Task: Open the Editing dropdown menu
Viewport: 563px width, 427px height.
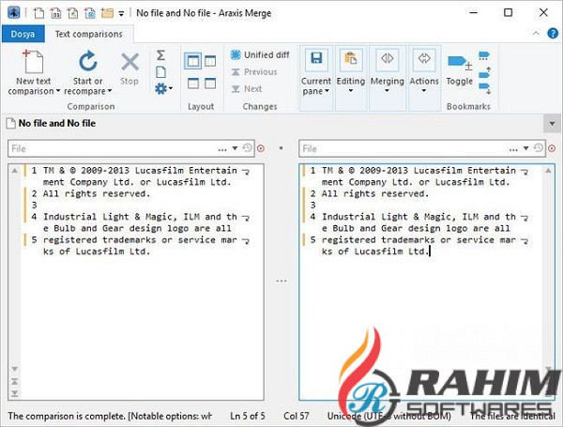Action: click(350, 76)
